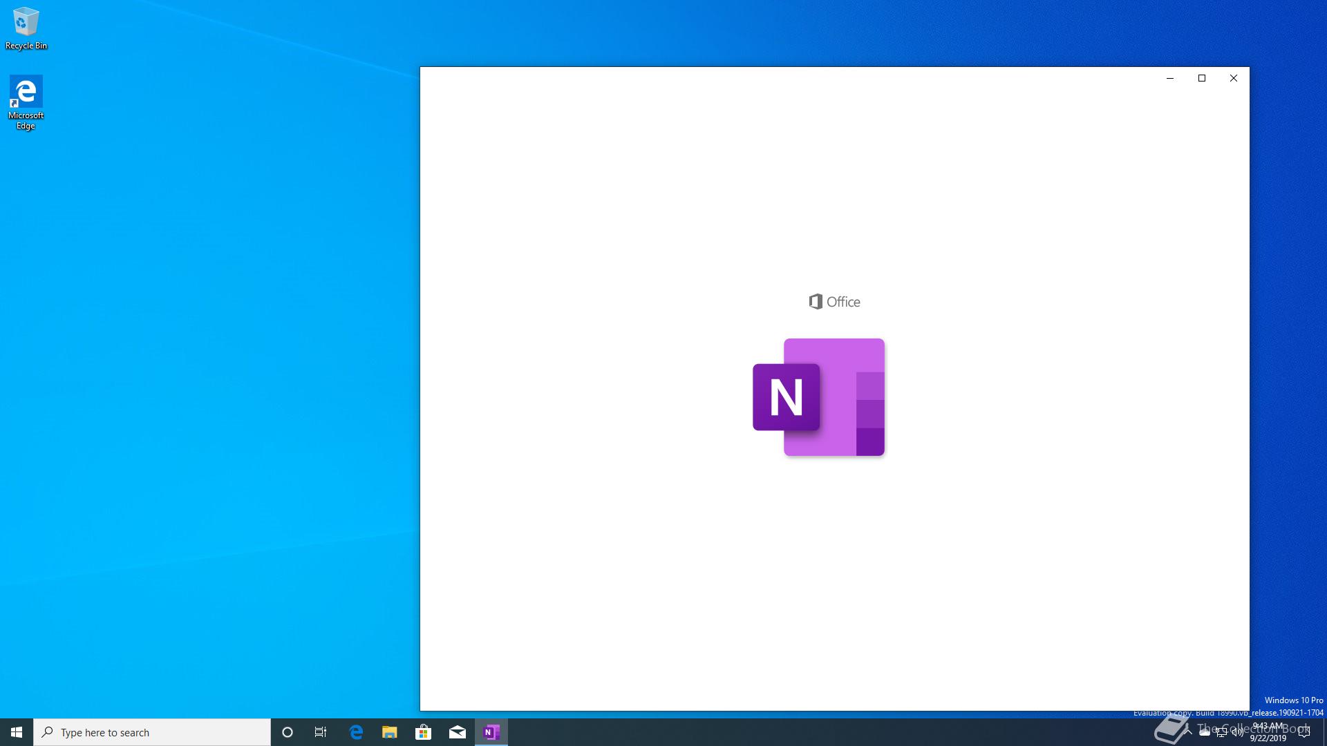Open the Recycle Bin desktop icon
Image resolution: width=1327 pixels, height=746 pixels.
26,28
